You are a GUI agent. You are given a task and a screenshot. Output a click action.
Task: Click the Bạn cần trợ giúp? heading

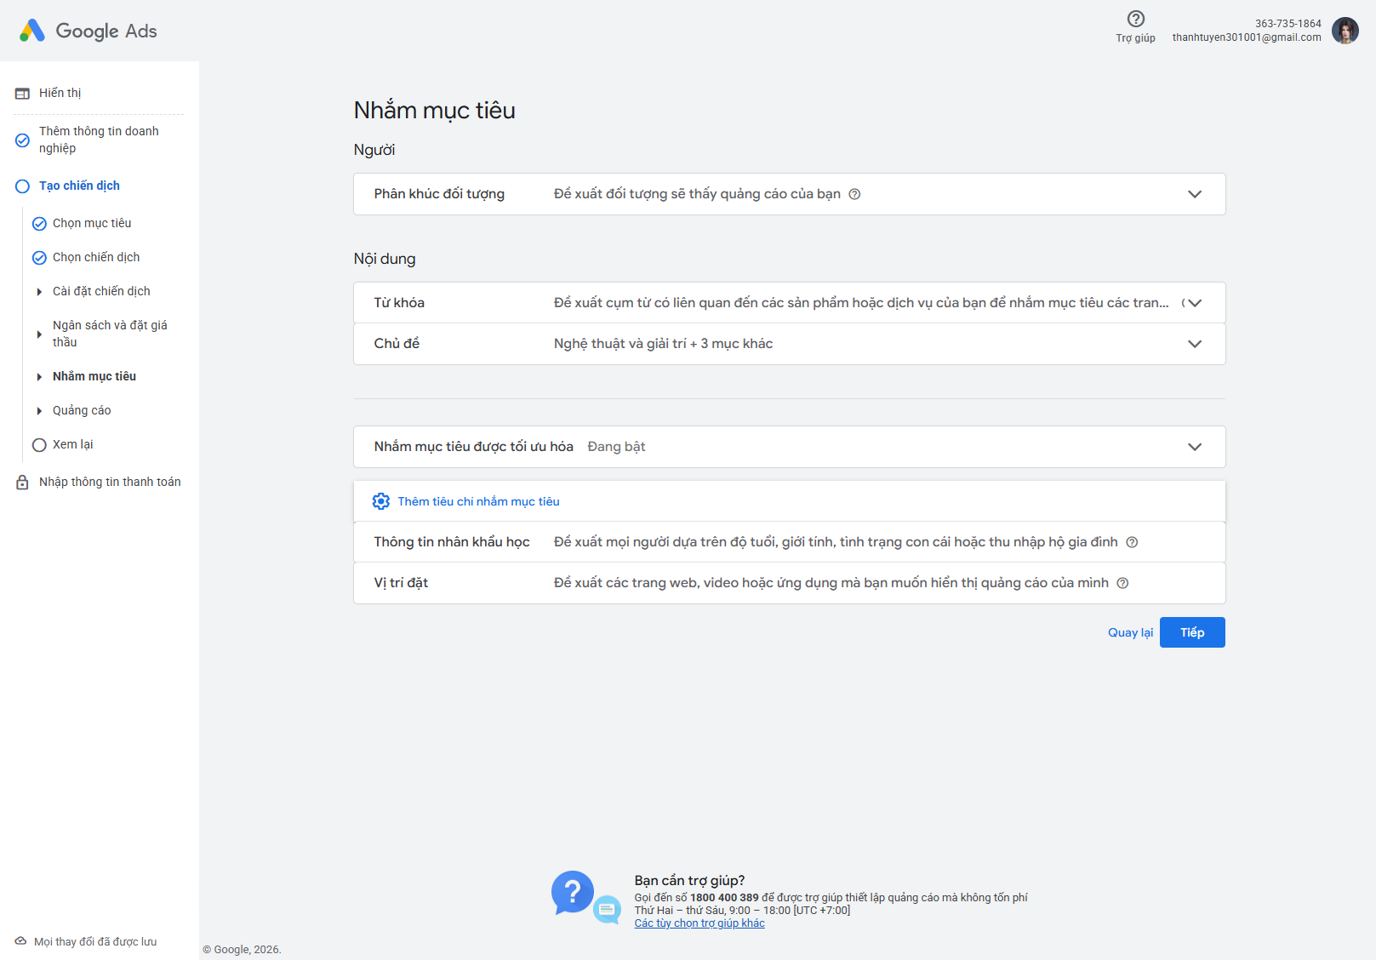pyautogui.click(x=689, y=881)
